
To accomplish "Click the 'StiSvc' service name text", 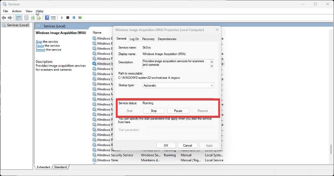I will click(x=147, y=48).
